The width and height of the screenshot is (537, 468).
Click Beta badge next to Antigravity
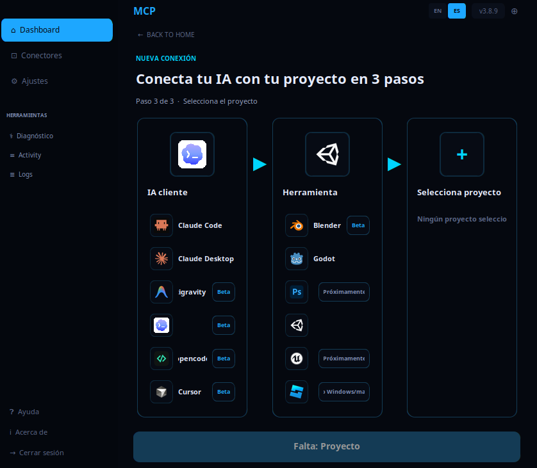(x=224, y=292)
